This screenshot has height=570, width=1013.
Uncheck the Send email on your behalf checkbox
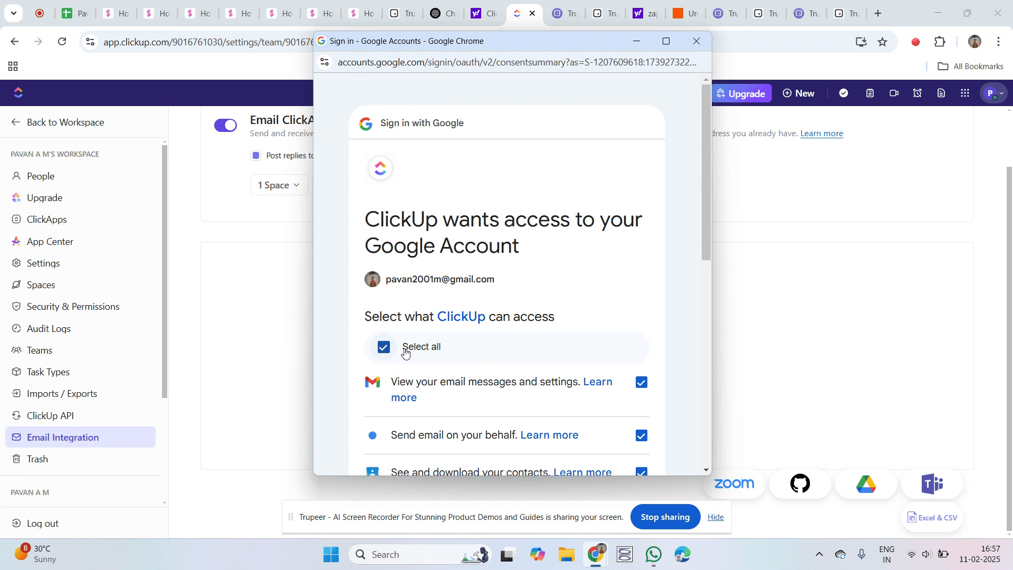pyautogui.click(x=642, y=436)
